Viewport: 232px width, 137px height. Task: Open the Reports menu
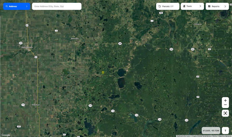[x=217, y=6]
